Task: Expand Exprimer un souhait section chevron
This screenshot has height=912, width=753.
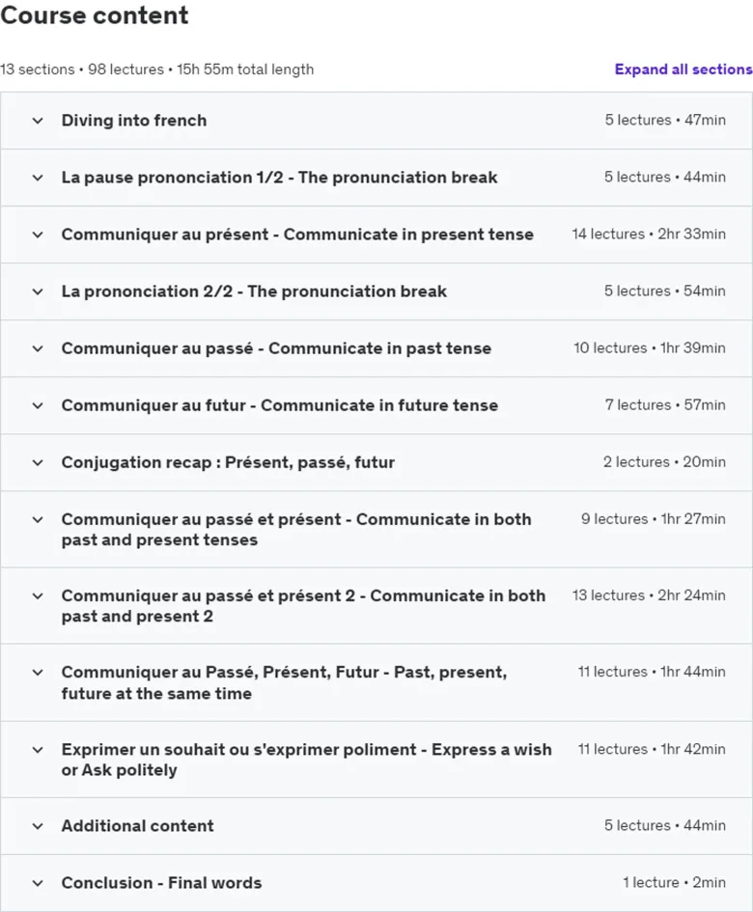Action: (38, 750)
